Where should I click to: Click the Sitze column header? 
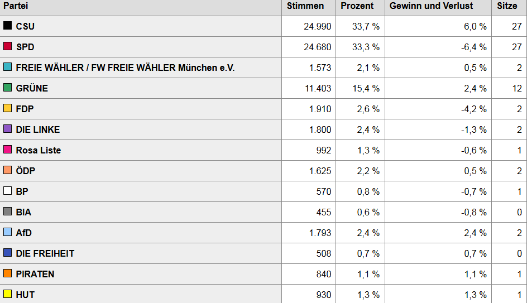tap(507, 6)
